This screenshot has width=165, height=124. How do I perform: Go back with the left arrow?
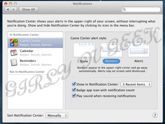(8, 9)
